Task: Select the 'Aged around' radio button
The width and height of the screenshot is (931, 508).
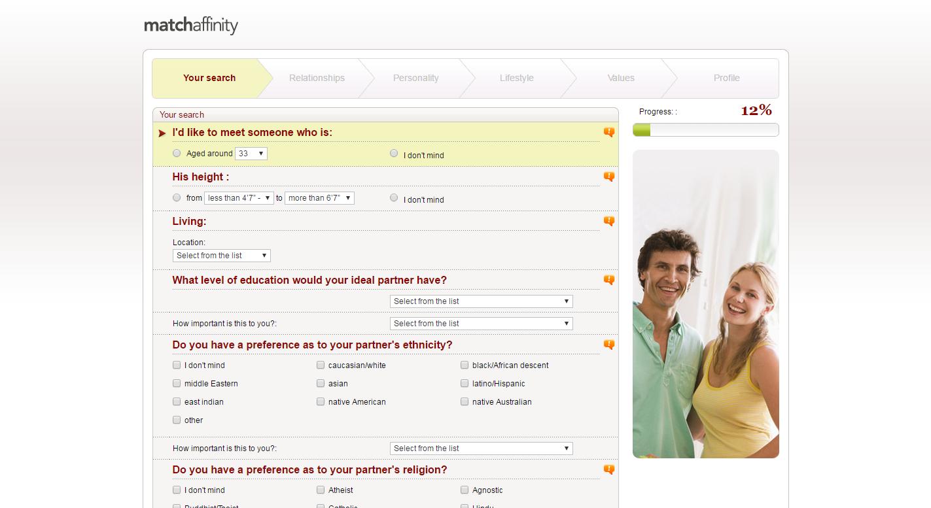Action: [177, 153]
